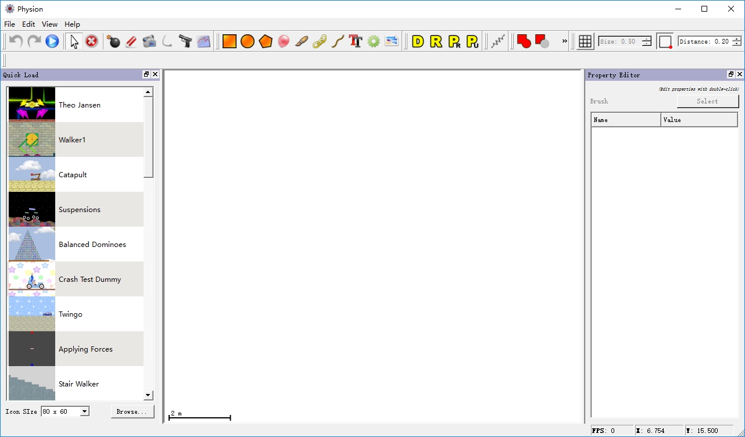Increase the Size value with up arrow
The height and width of the screenshot is (437, 745).
(x=647, y=39)
